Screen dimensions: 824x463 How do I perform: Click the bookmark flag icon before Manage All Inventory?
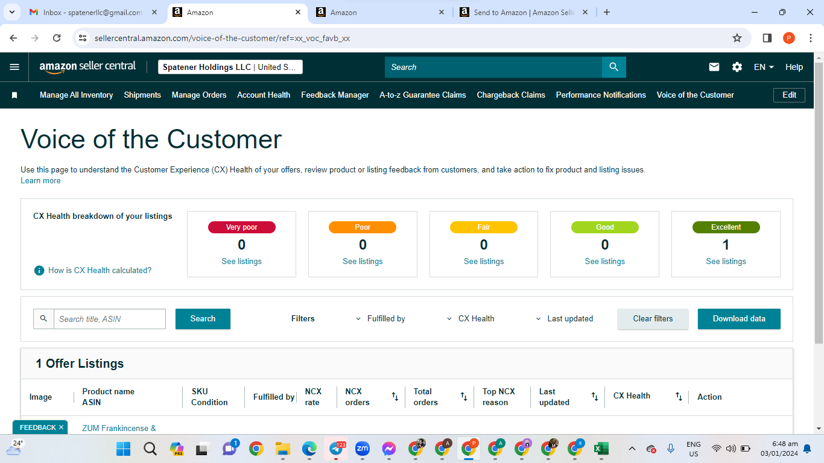coord(14,95)
